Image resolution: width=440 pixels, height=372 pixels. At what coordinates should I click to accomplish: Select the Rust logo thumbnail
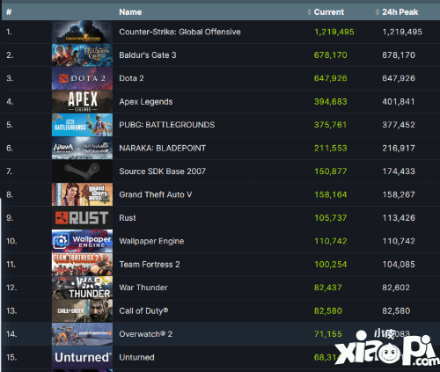coord(82,218)
